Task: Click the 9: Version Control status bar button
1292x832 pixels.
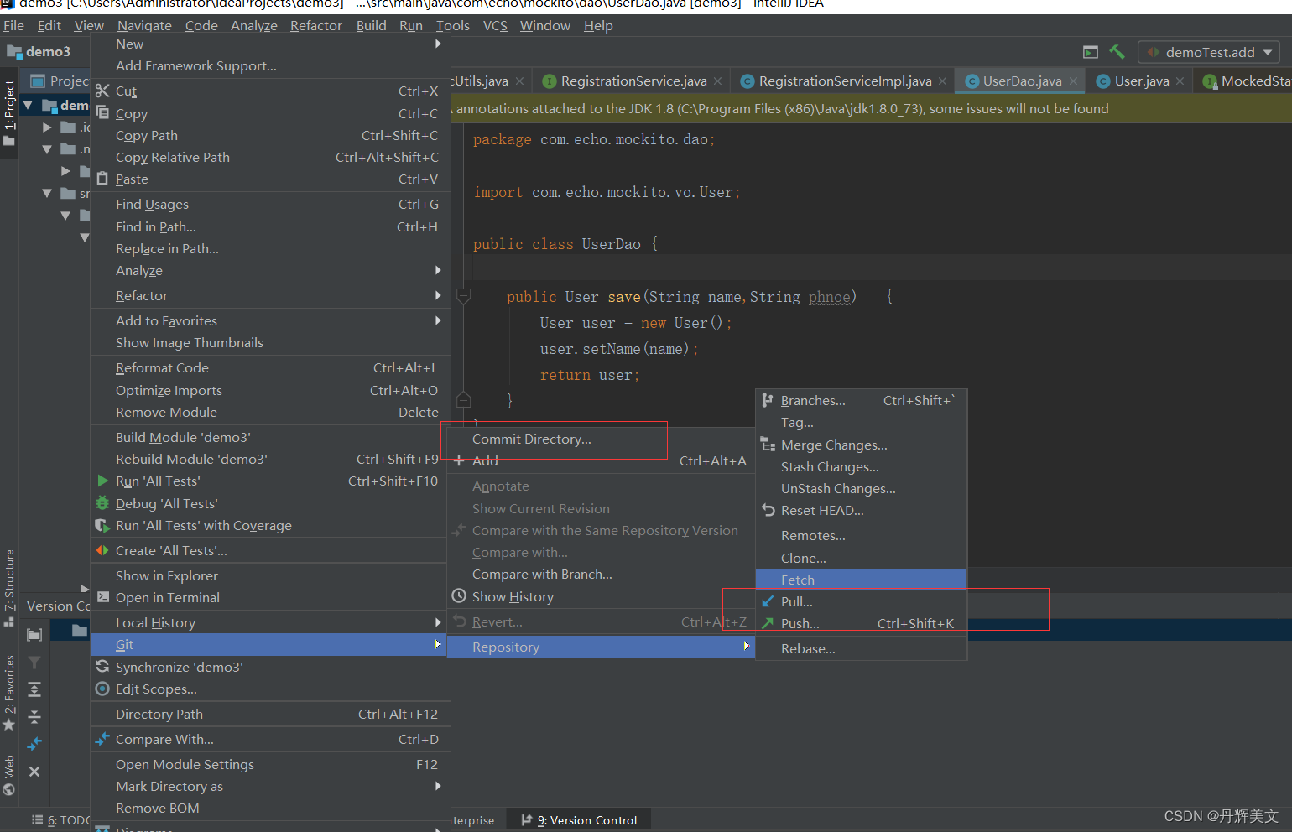Action: click(x=579, y=819)
